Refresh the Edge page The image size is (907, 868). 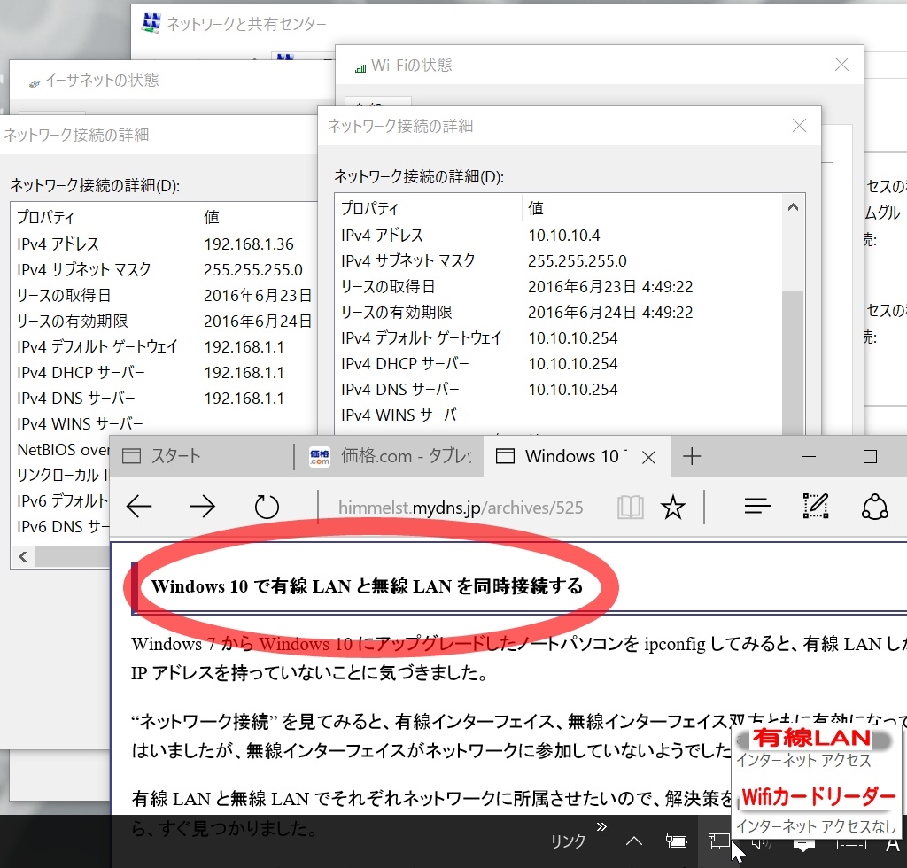click(267, 508)
